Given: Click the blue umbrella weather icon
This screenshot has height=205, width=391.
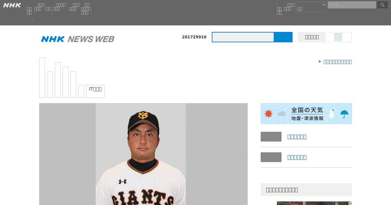Looking at the screenshot, I should 344,114.
